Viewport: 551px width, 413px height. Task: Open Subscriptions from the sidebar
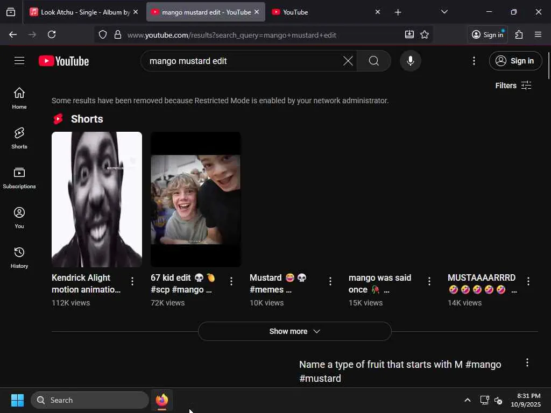[x=19, y=177]
